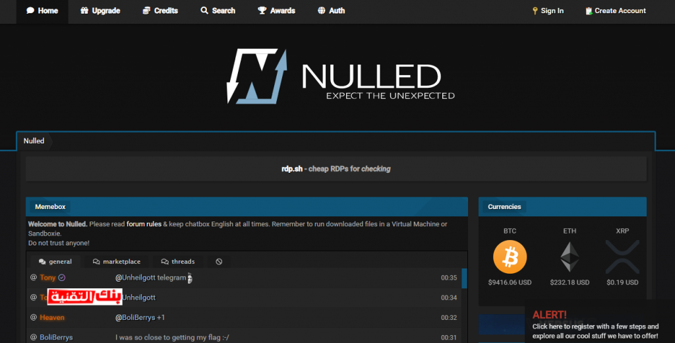
Task: Click the Bitcoin BTC icon
Action: point(510,257)
